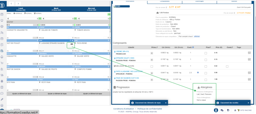Viewport: 256px width, 114px height.
Task: Click Ajouter un élément de repas under Mardi
Action: (55, 94)
